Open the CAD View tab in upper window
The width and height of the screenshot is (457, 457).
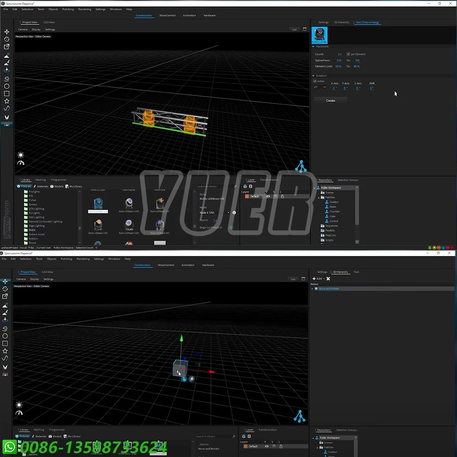tap(49, 22)
